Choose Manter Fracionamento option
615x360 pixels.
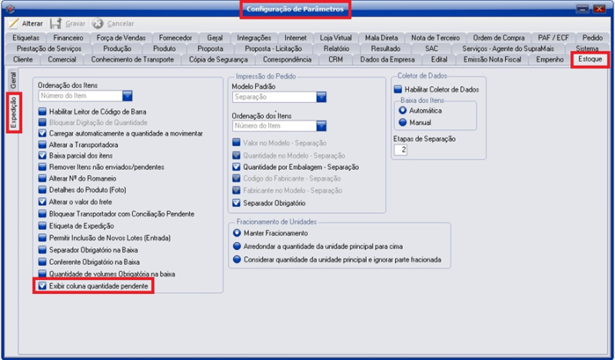click(x=237, y=233)
